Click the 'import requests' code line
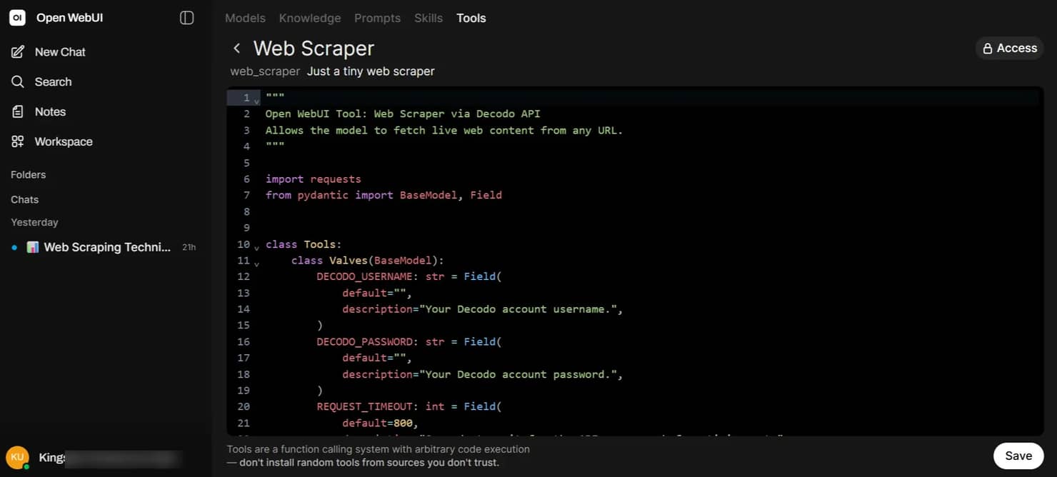 point(314,179)
